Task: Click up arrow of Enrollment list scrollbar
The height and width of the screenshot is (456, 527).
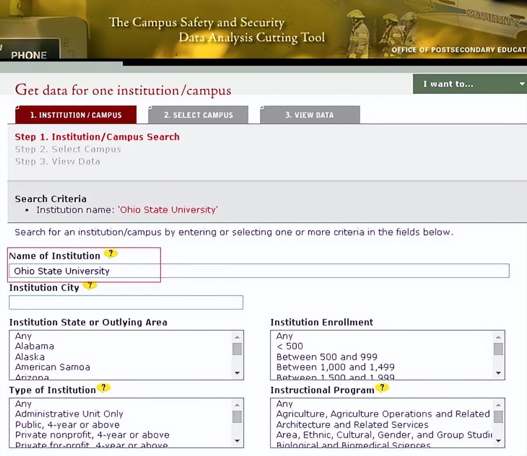Action: 498,337
